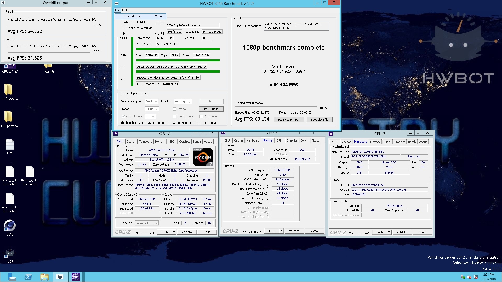Click the Part 2 progress bar

[49, 53]
